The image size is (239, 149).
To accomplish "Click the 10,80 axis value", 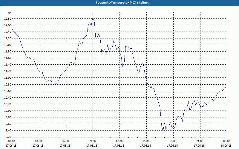I will (x=8, y=84).
